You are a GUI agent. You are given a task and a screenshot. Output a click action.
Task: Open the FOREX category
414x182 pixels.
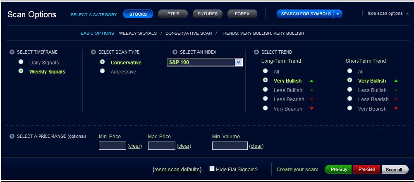(x=242, y=14)
